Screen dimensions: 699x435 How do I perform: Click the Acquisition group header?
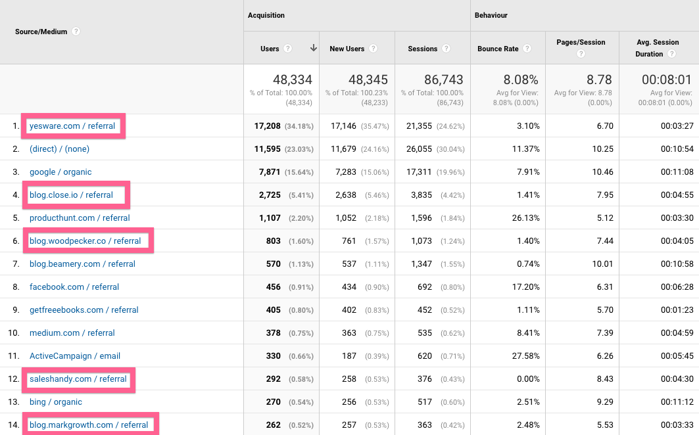[266, 15]
